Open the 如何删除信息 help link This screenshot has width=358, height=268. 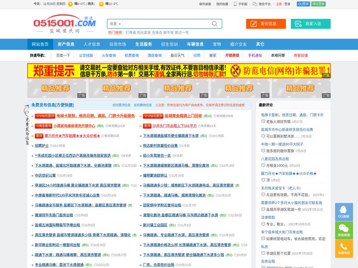pyautogui.click(x=143, y=105)
